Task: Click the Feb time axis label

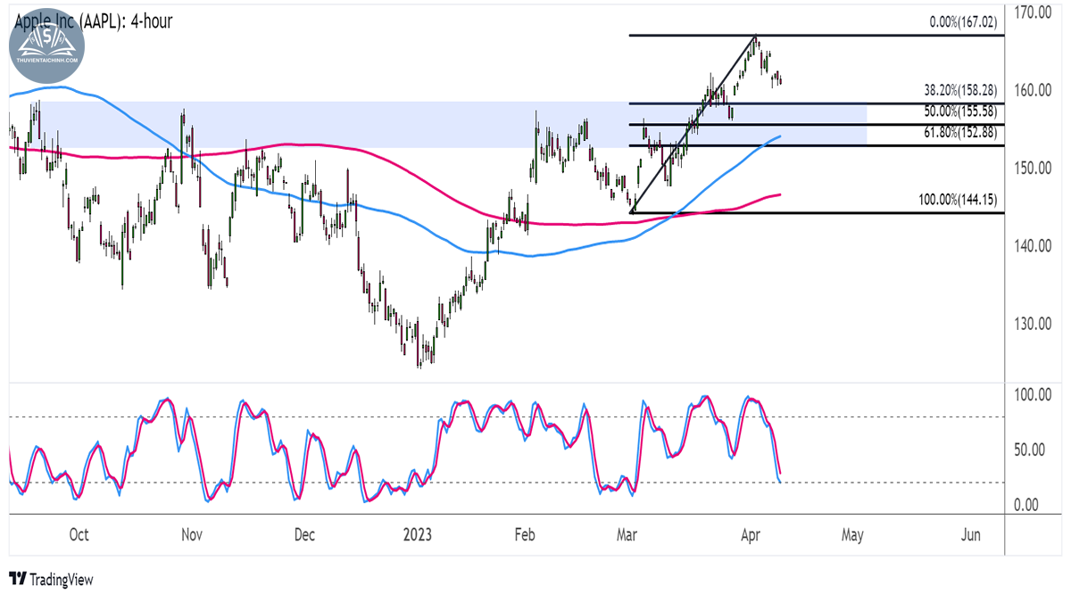Action: pos(524,535)
